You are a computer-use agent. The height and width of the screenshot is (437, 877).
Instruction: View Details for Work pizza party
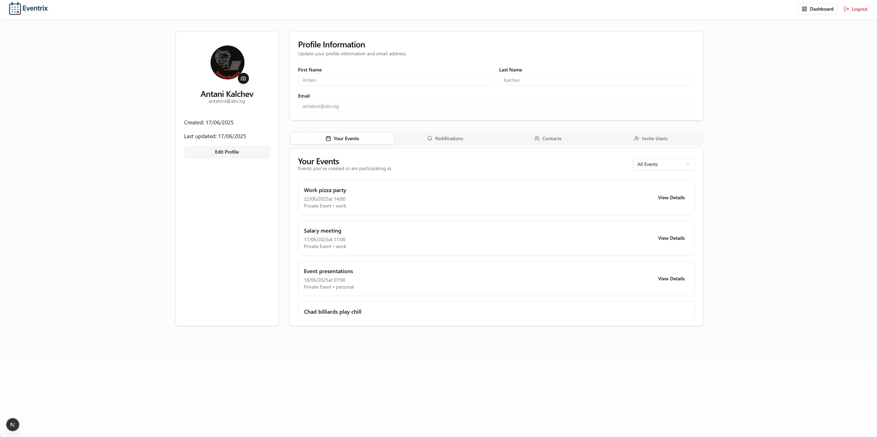671,198
